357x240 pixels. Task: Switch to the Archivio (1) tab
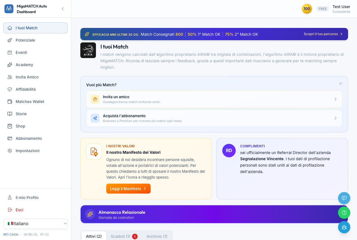[x=157, y=236]
